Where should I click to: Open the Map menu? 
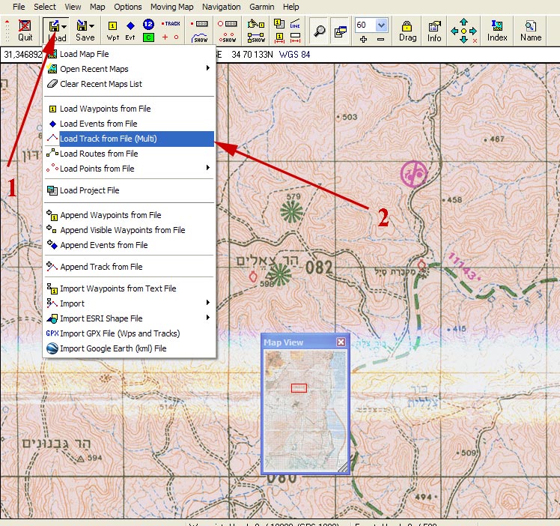(97, 7)
